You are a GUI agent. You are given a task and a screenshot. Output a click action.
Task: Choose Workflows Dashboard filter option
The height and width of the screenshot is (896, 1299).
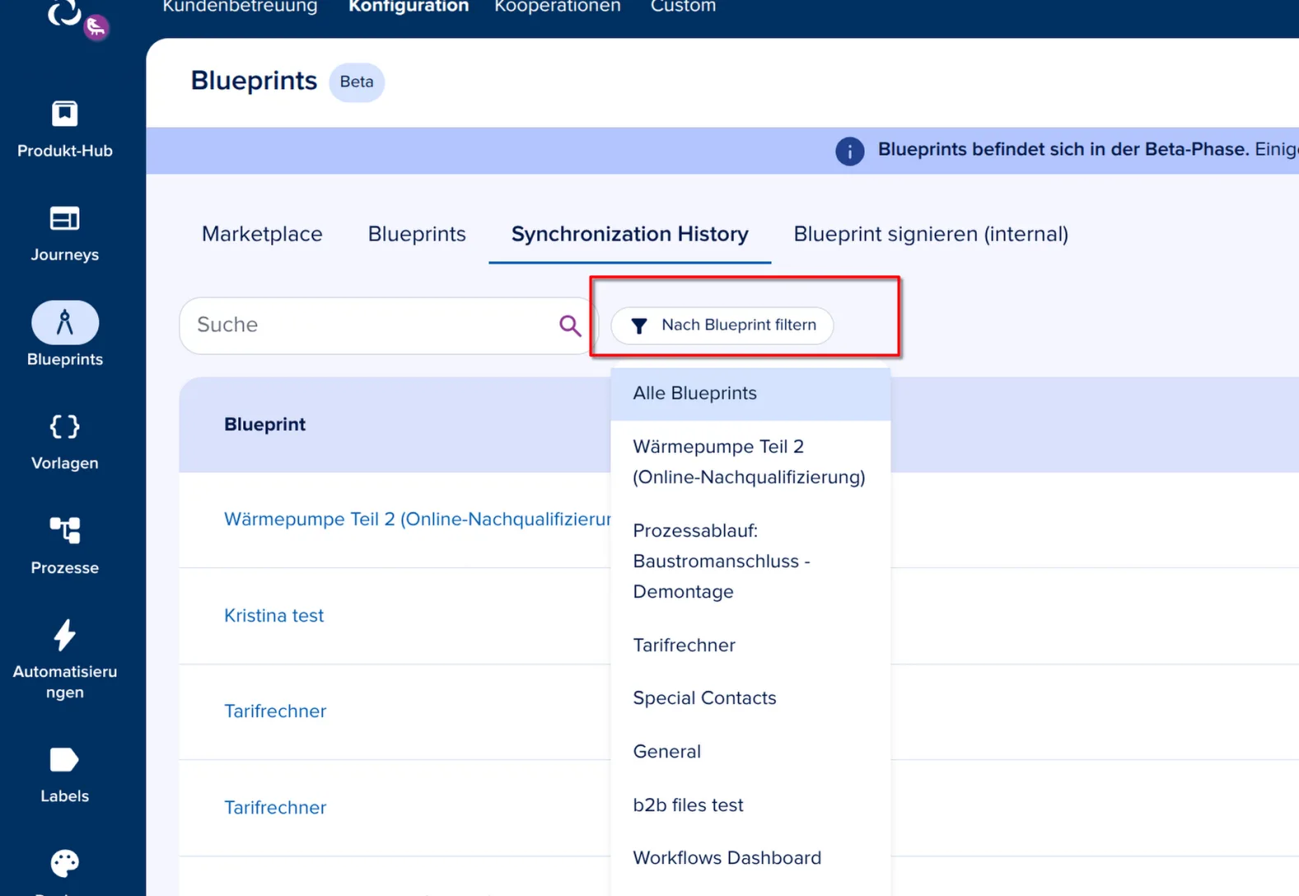coord(750,858)
